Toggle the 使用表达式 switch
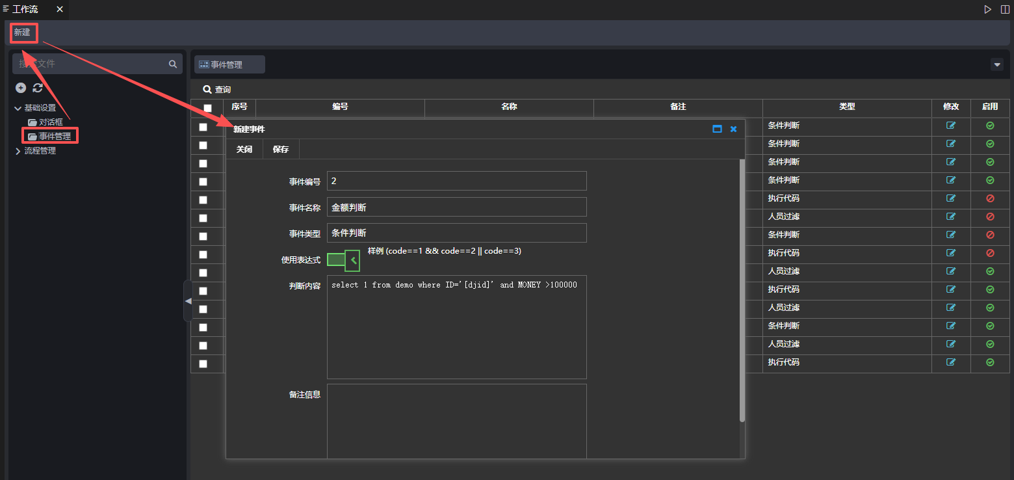Screen dimensions: 1014x480 point(343,260)
